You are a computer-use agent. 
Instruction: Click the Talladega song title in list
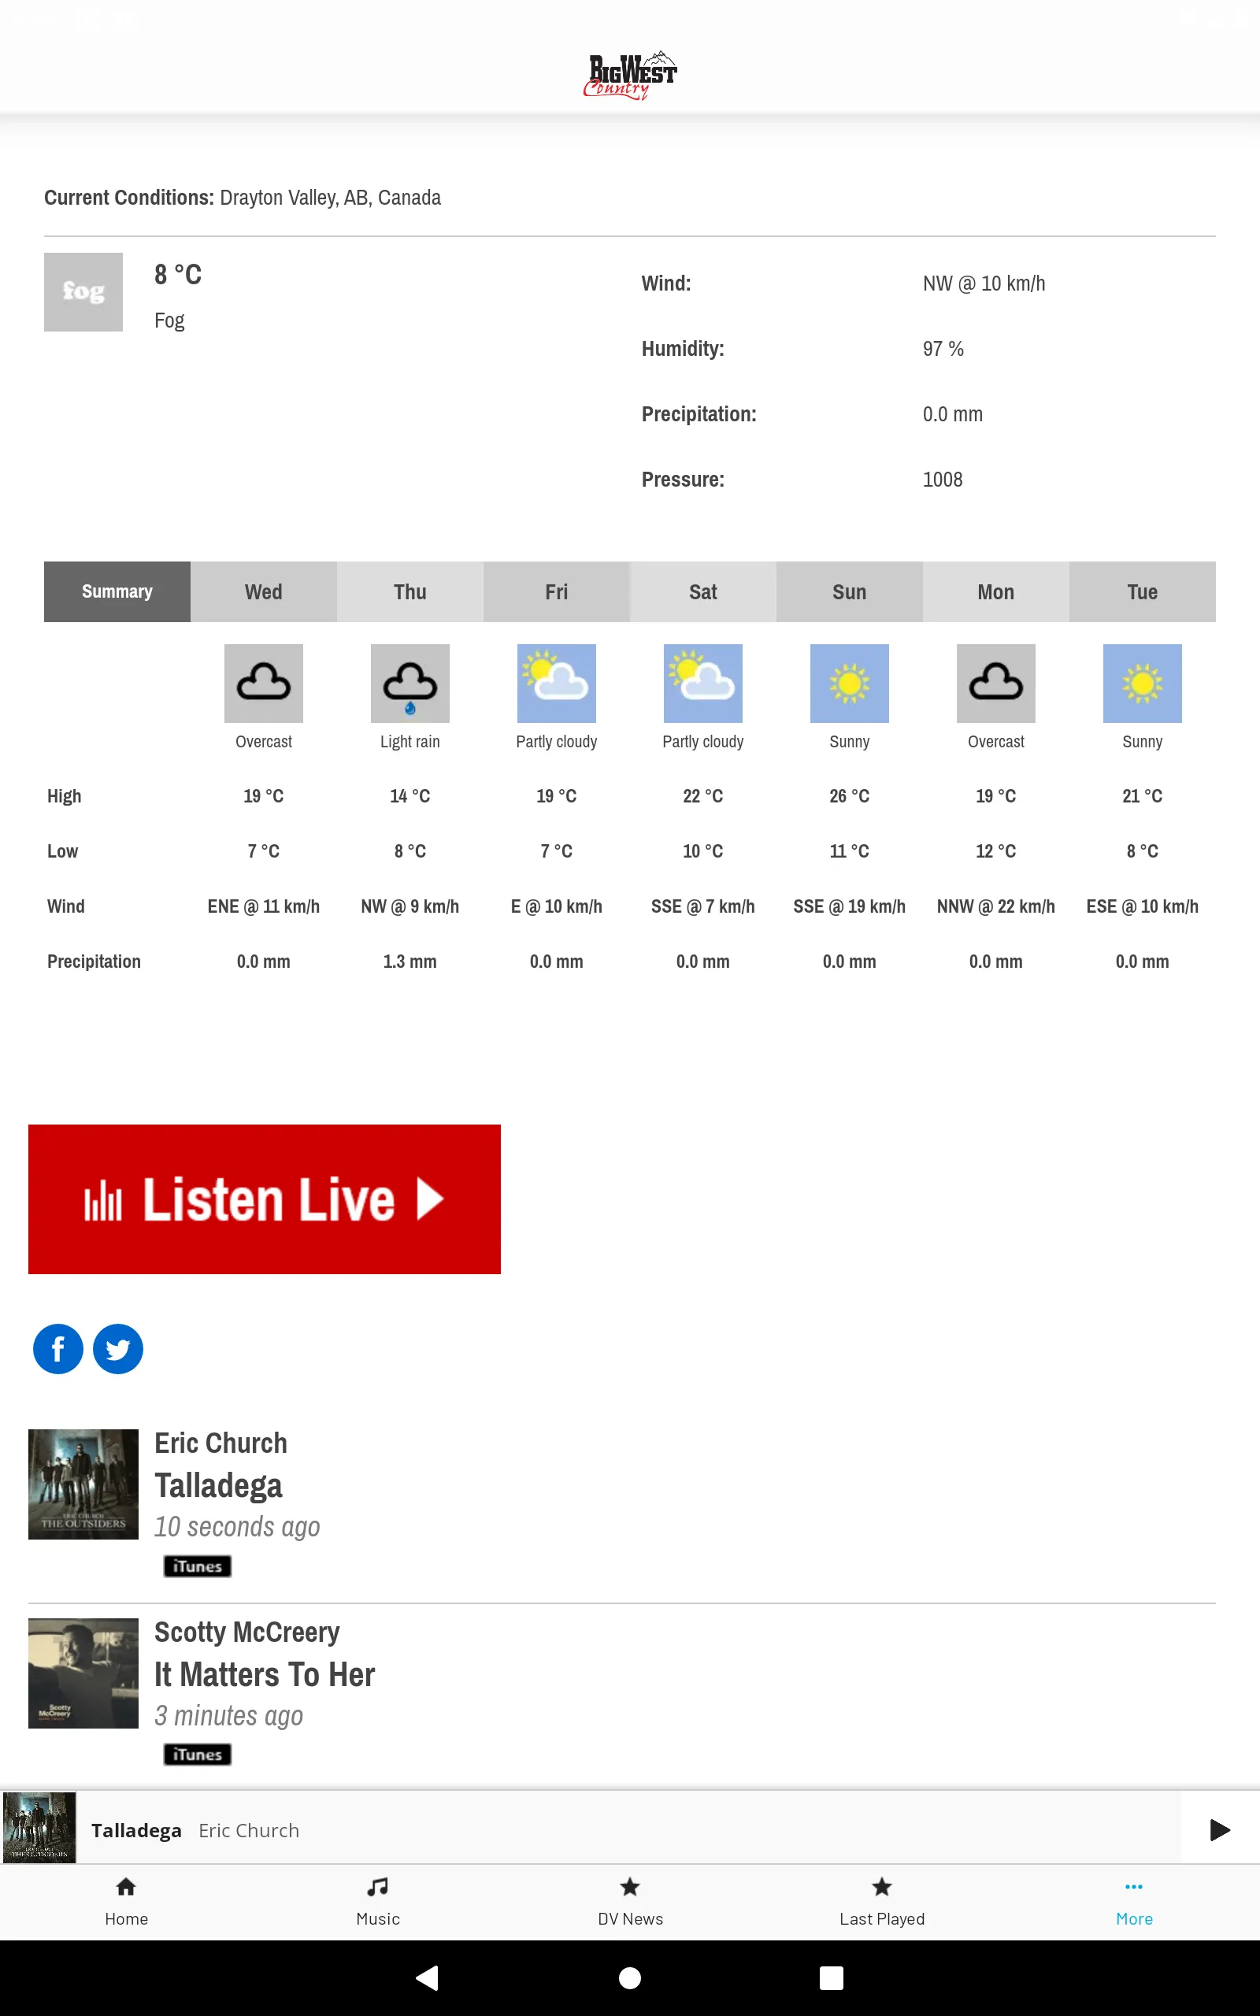(x=218, y=1485)
